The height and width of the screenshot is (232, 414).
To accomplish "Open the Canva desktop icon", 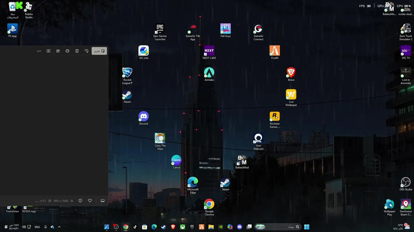I will coord(176,162).
